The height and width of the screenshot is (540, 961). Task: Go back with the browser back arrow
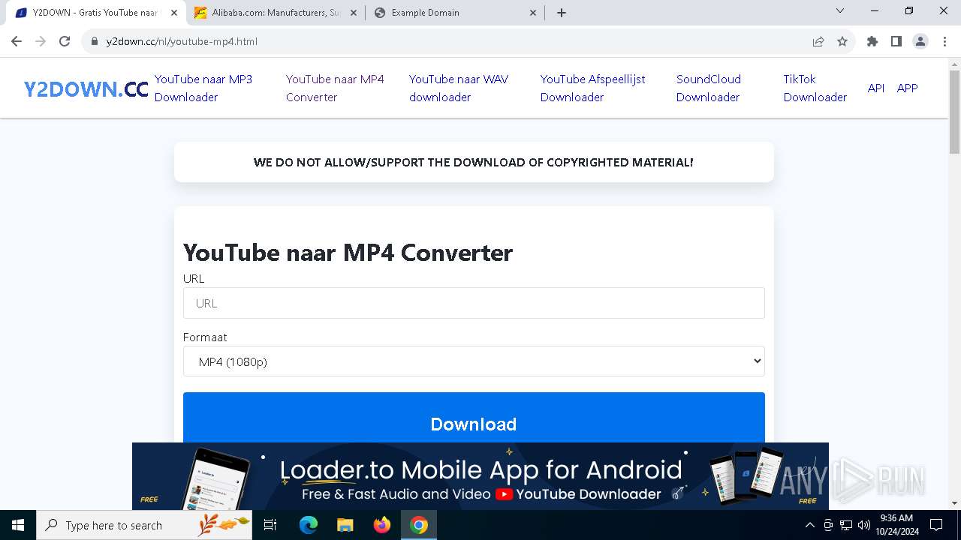click(17, 41)
